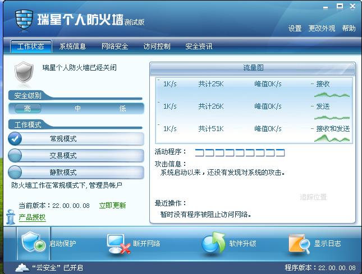The width and height of the screenshot is (362, 274).
Task: Click the blue info icon beside 产品授权
Action: (x=10, y=217)
